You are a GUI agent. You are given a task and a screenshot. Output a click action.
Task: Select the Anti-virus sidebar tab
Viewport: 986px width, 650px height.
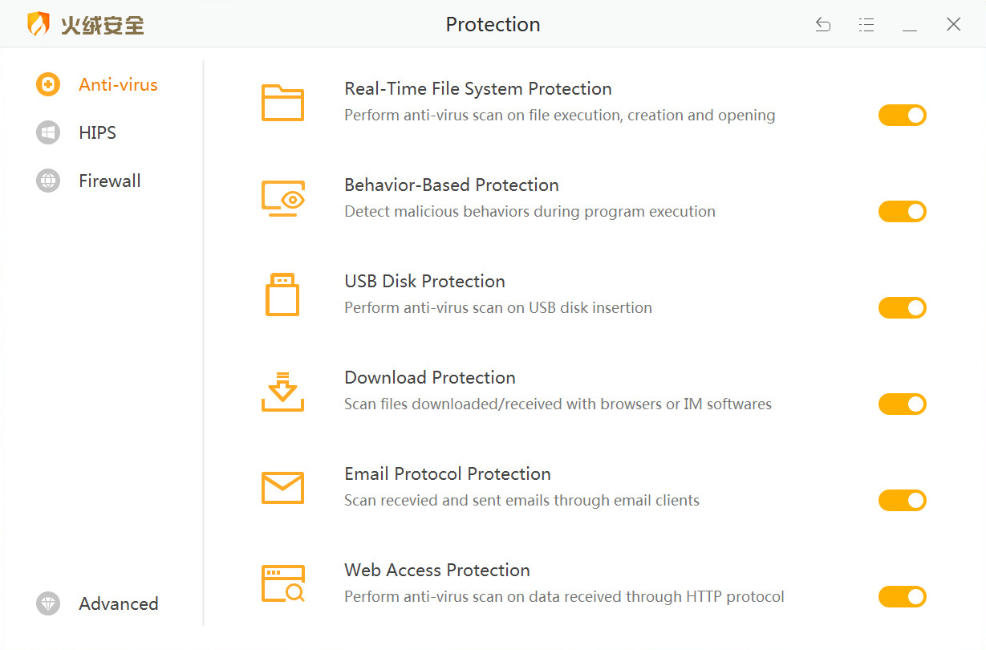click(x=117, y=85)
